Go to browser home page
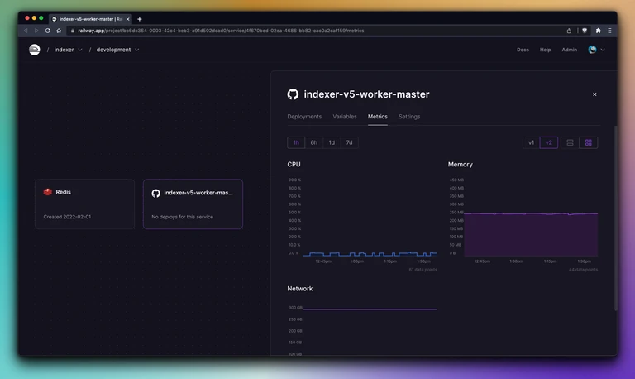This screenshot has width=635, height=379. point(59,31)
